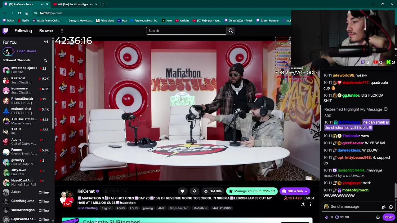The width and height of the screenshot is (397, 223).
Task: Open offline channel GlizziMcguiree
Action: click(x=26, y=201)
